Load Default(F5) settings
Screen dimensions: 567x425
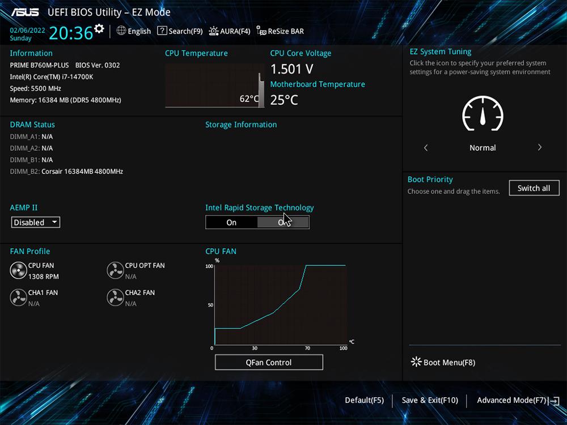[364, 401]
